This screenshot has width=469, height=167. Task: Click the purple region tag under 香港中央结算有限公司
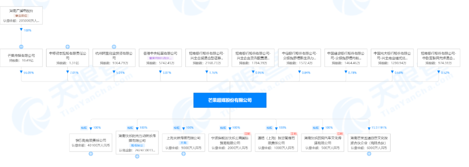(x=160, y=58)
